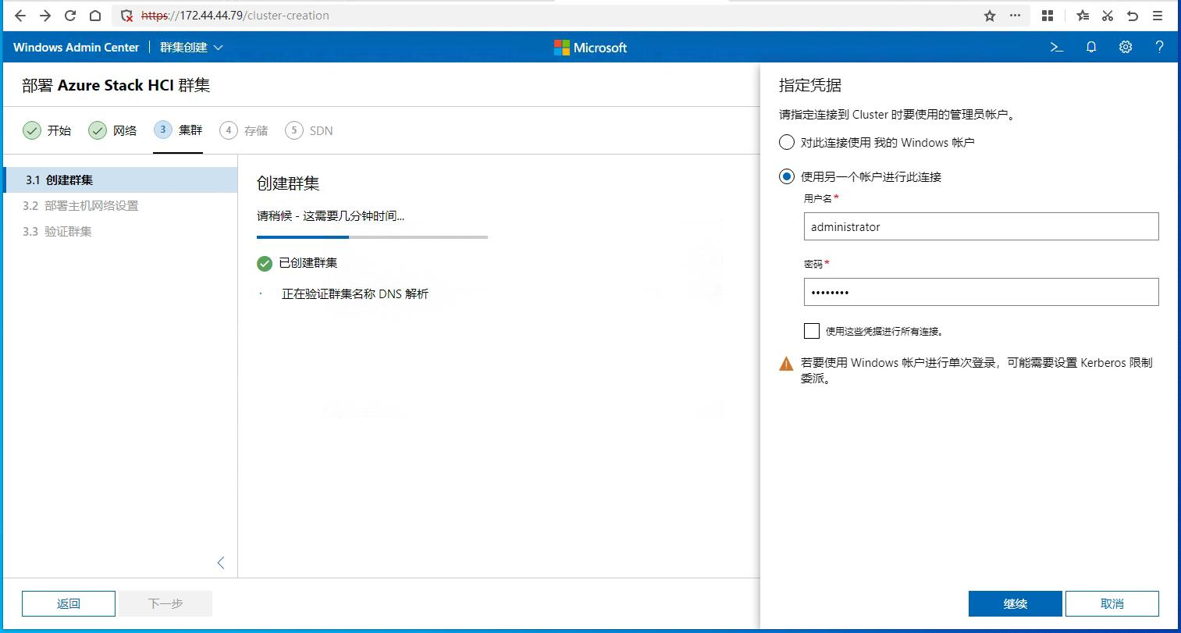
Task: Select 对此连接使用我的 Windows 帐户 radio button
Action: [787, 143]
